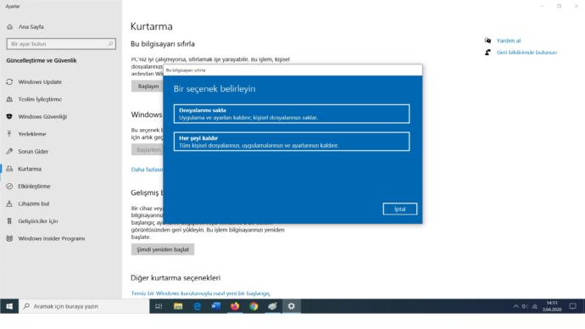This screenshot has height=329, width=585.
Task: Open Windows Update settings page
Action: coord(40,81)
